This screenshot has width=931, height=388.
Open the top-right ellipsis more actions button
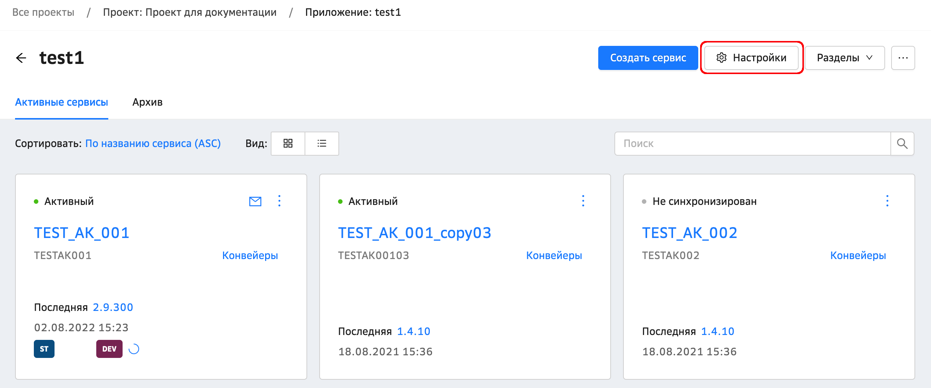(903, 58)
